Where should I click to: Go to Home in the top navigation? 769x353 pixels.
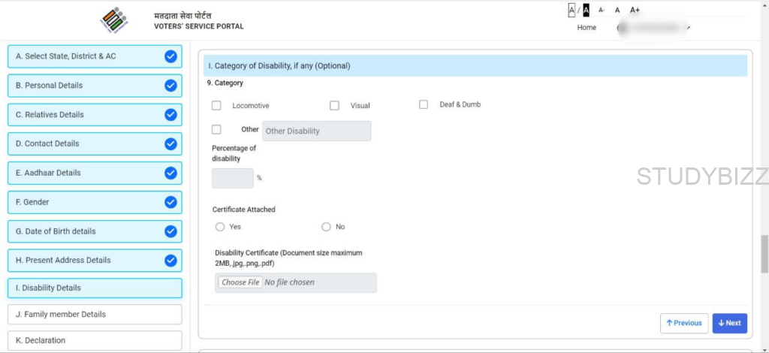[587, 28]
